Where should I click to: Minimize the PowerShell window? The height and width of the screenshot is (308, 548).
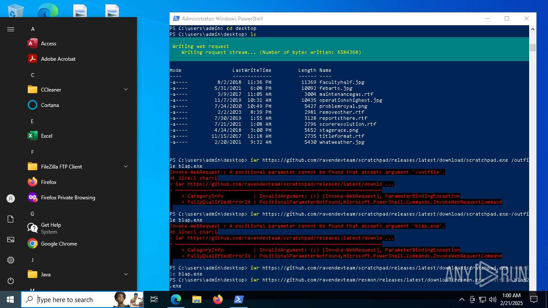(x=487, y=18)
